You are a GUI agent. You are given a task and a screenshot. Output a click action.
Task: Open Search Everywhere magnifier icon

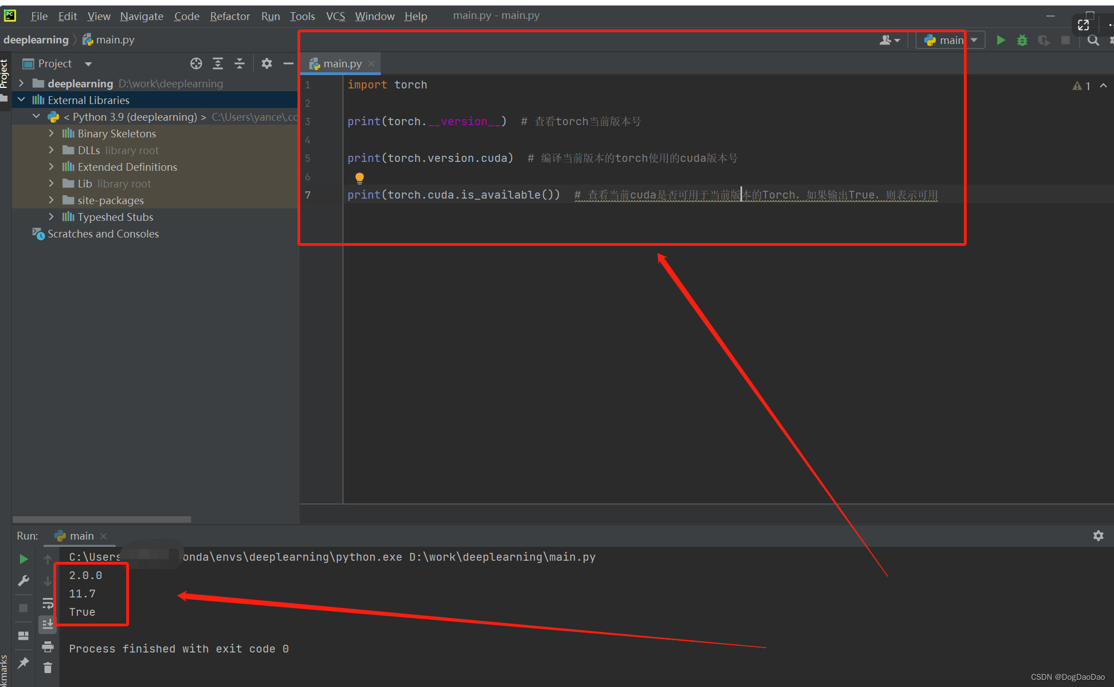(x=1093, y=40)
